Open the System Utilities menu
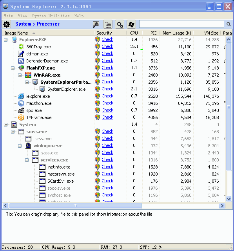234x251 pixels. [x=51, y=16]
